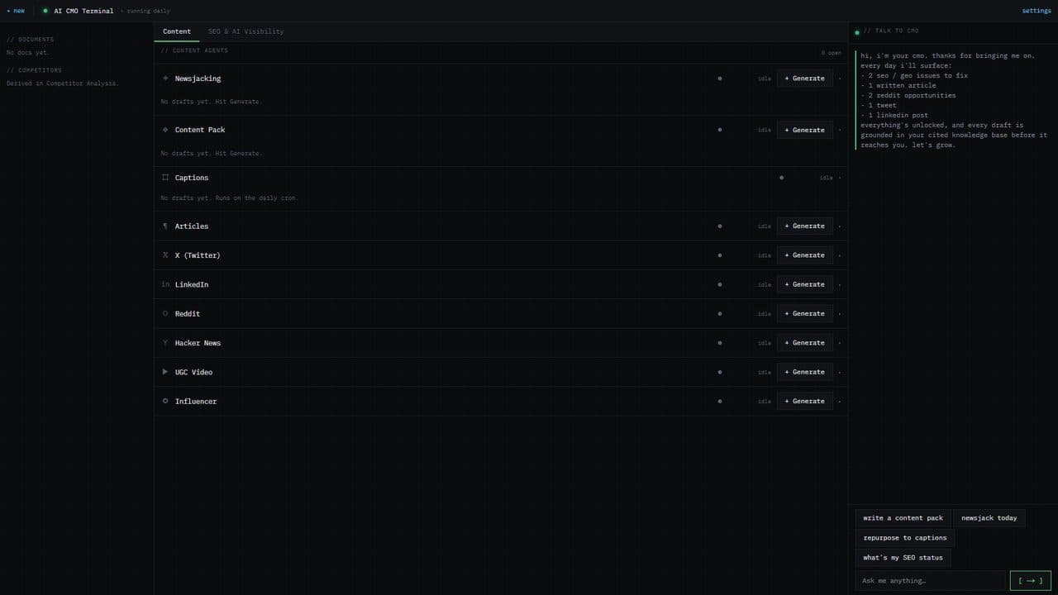Click the UGC Video play icon
The image size is (1058, 595).
pyautogui.click(x=165, y=372)
